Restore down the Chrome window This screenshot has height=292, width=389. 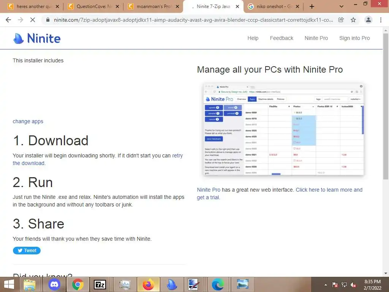pos(365,3)
